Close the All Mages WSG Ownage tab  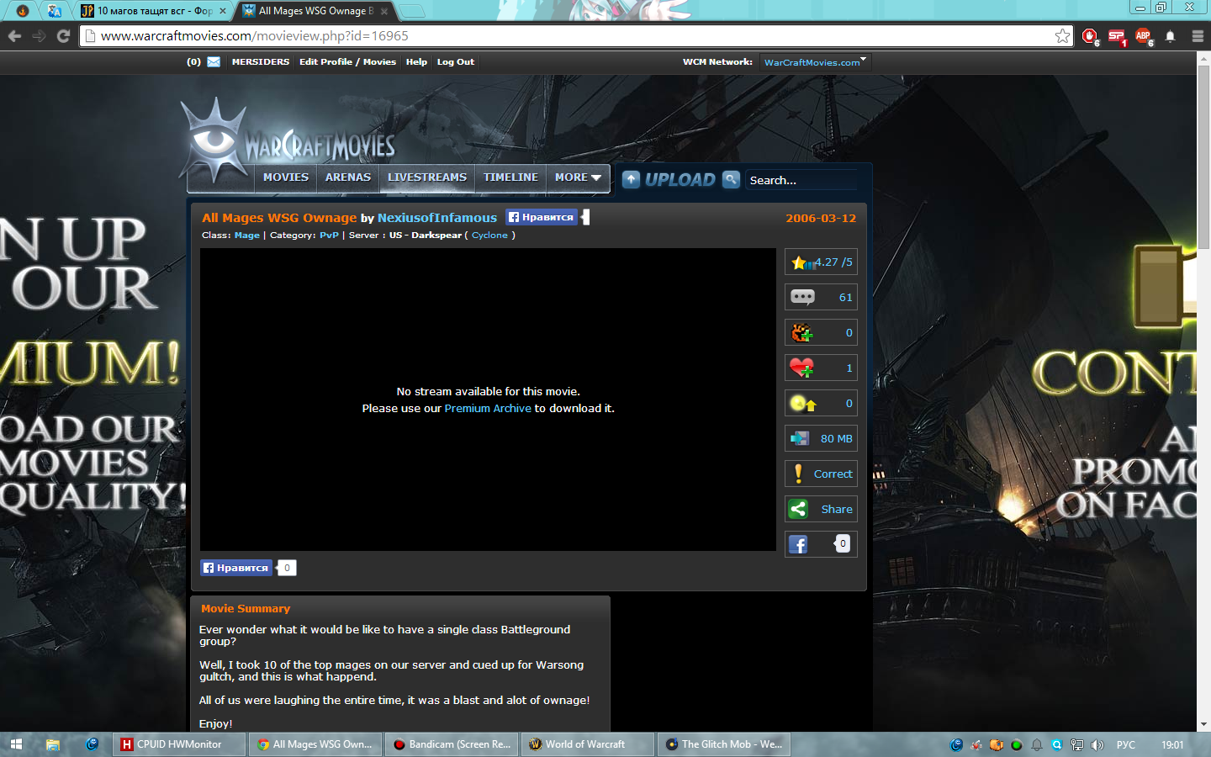[x=384, y=11]
